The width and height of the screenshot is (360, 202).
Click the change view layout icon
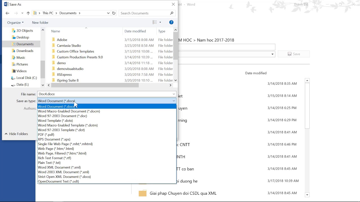155,22
